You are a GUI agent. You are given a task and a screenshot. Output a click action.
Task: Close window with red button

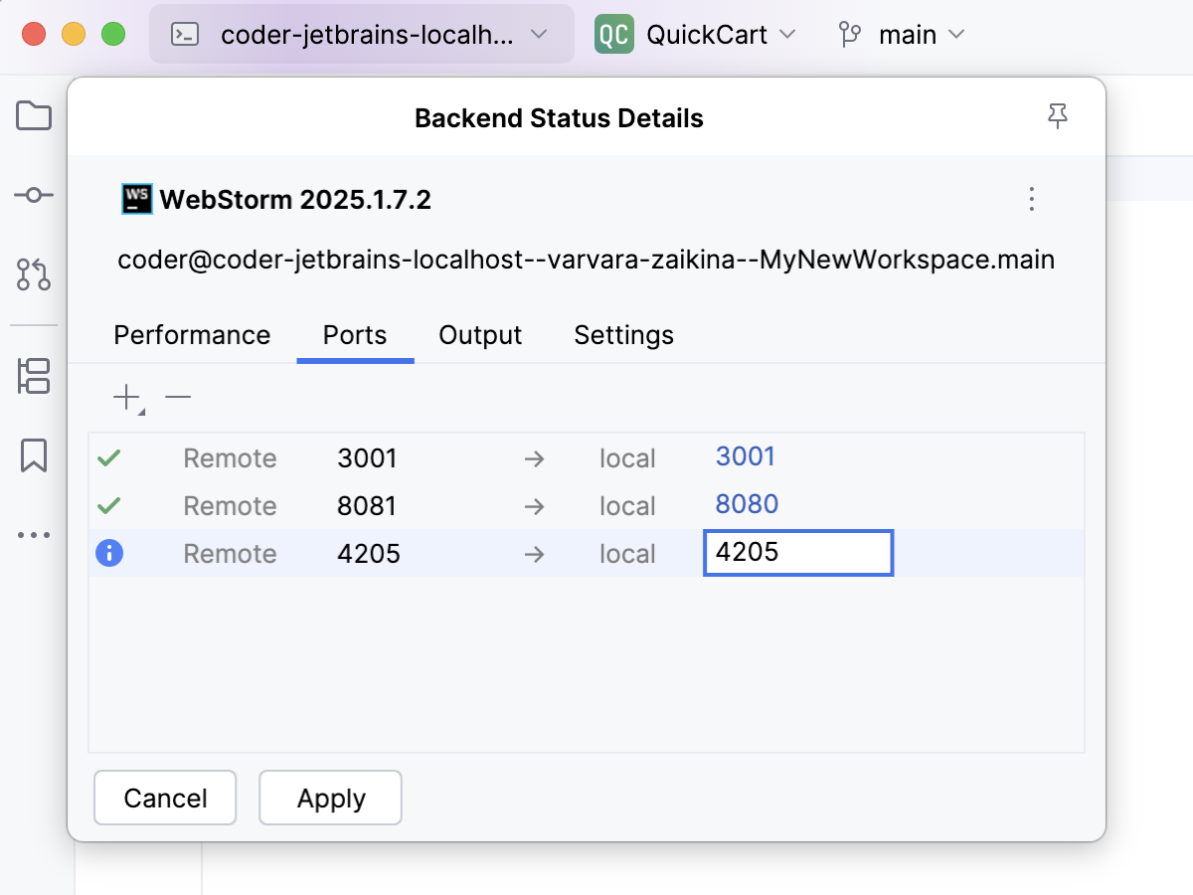tap(34, 34)
